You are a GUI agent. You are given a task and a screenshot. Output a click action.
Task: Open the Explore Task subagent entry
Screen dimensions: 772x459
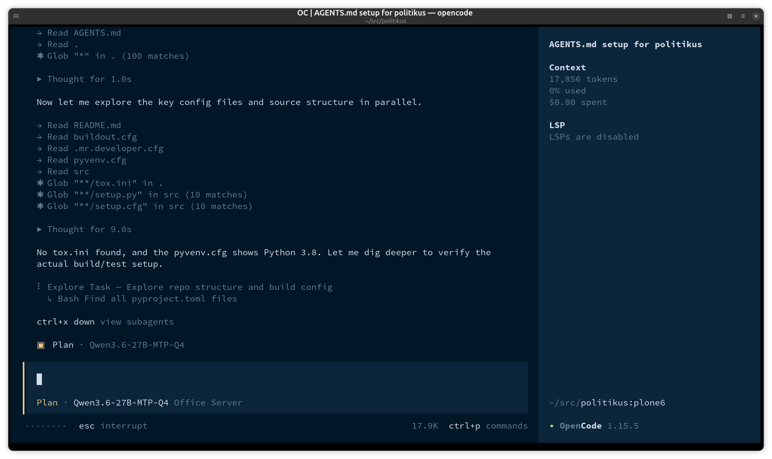(x=185, y=287)
